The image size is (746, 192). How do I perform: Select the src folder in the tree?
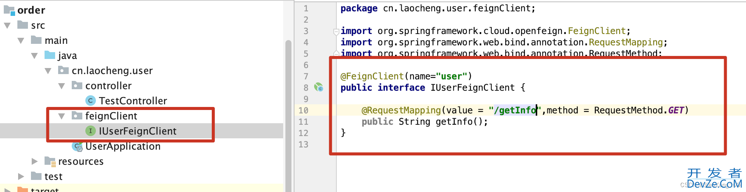[x=38, y=25]
